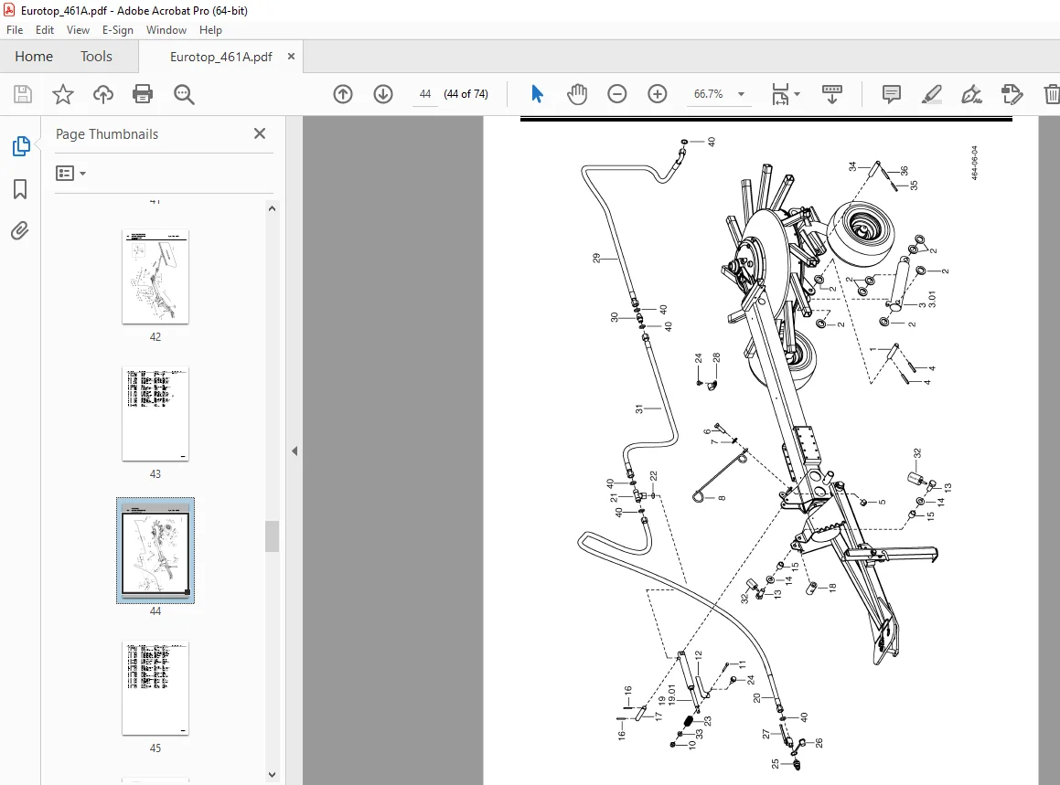This screenshot has height=785, width=1060.
Task: Open the Fill & Sign pen icon
Action: point(971,94)
